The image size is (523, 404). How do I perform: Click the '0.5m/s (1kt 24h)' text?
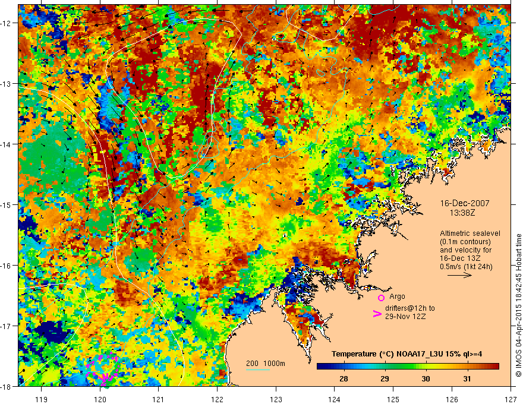(466, 267)
